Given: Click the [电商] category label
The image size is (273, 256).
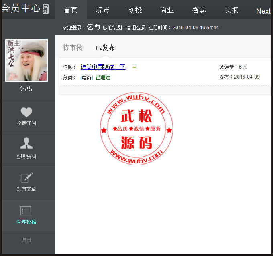Looking at the screenshot, I should pos(87,77).
